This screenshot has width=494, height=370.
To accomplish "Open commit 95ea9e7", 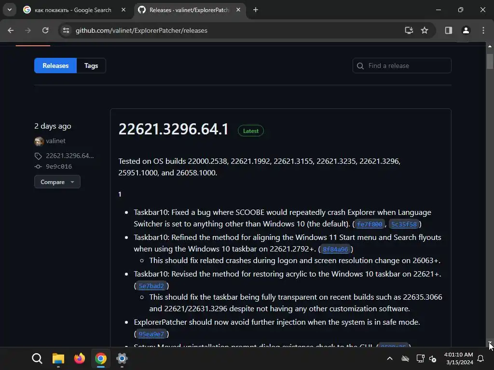I will coord(151,334).
